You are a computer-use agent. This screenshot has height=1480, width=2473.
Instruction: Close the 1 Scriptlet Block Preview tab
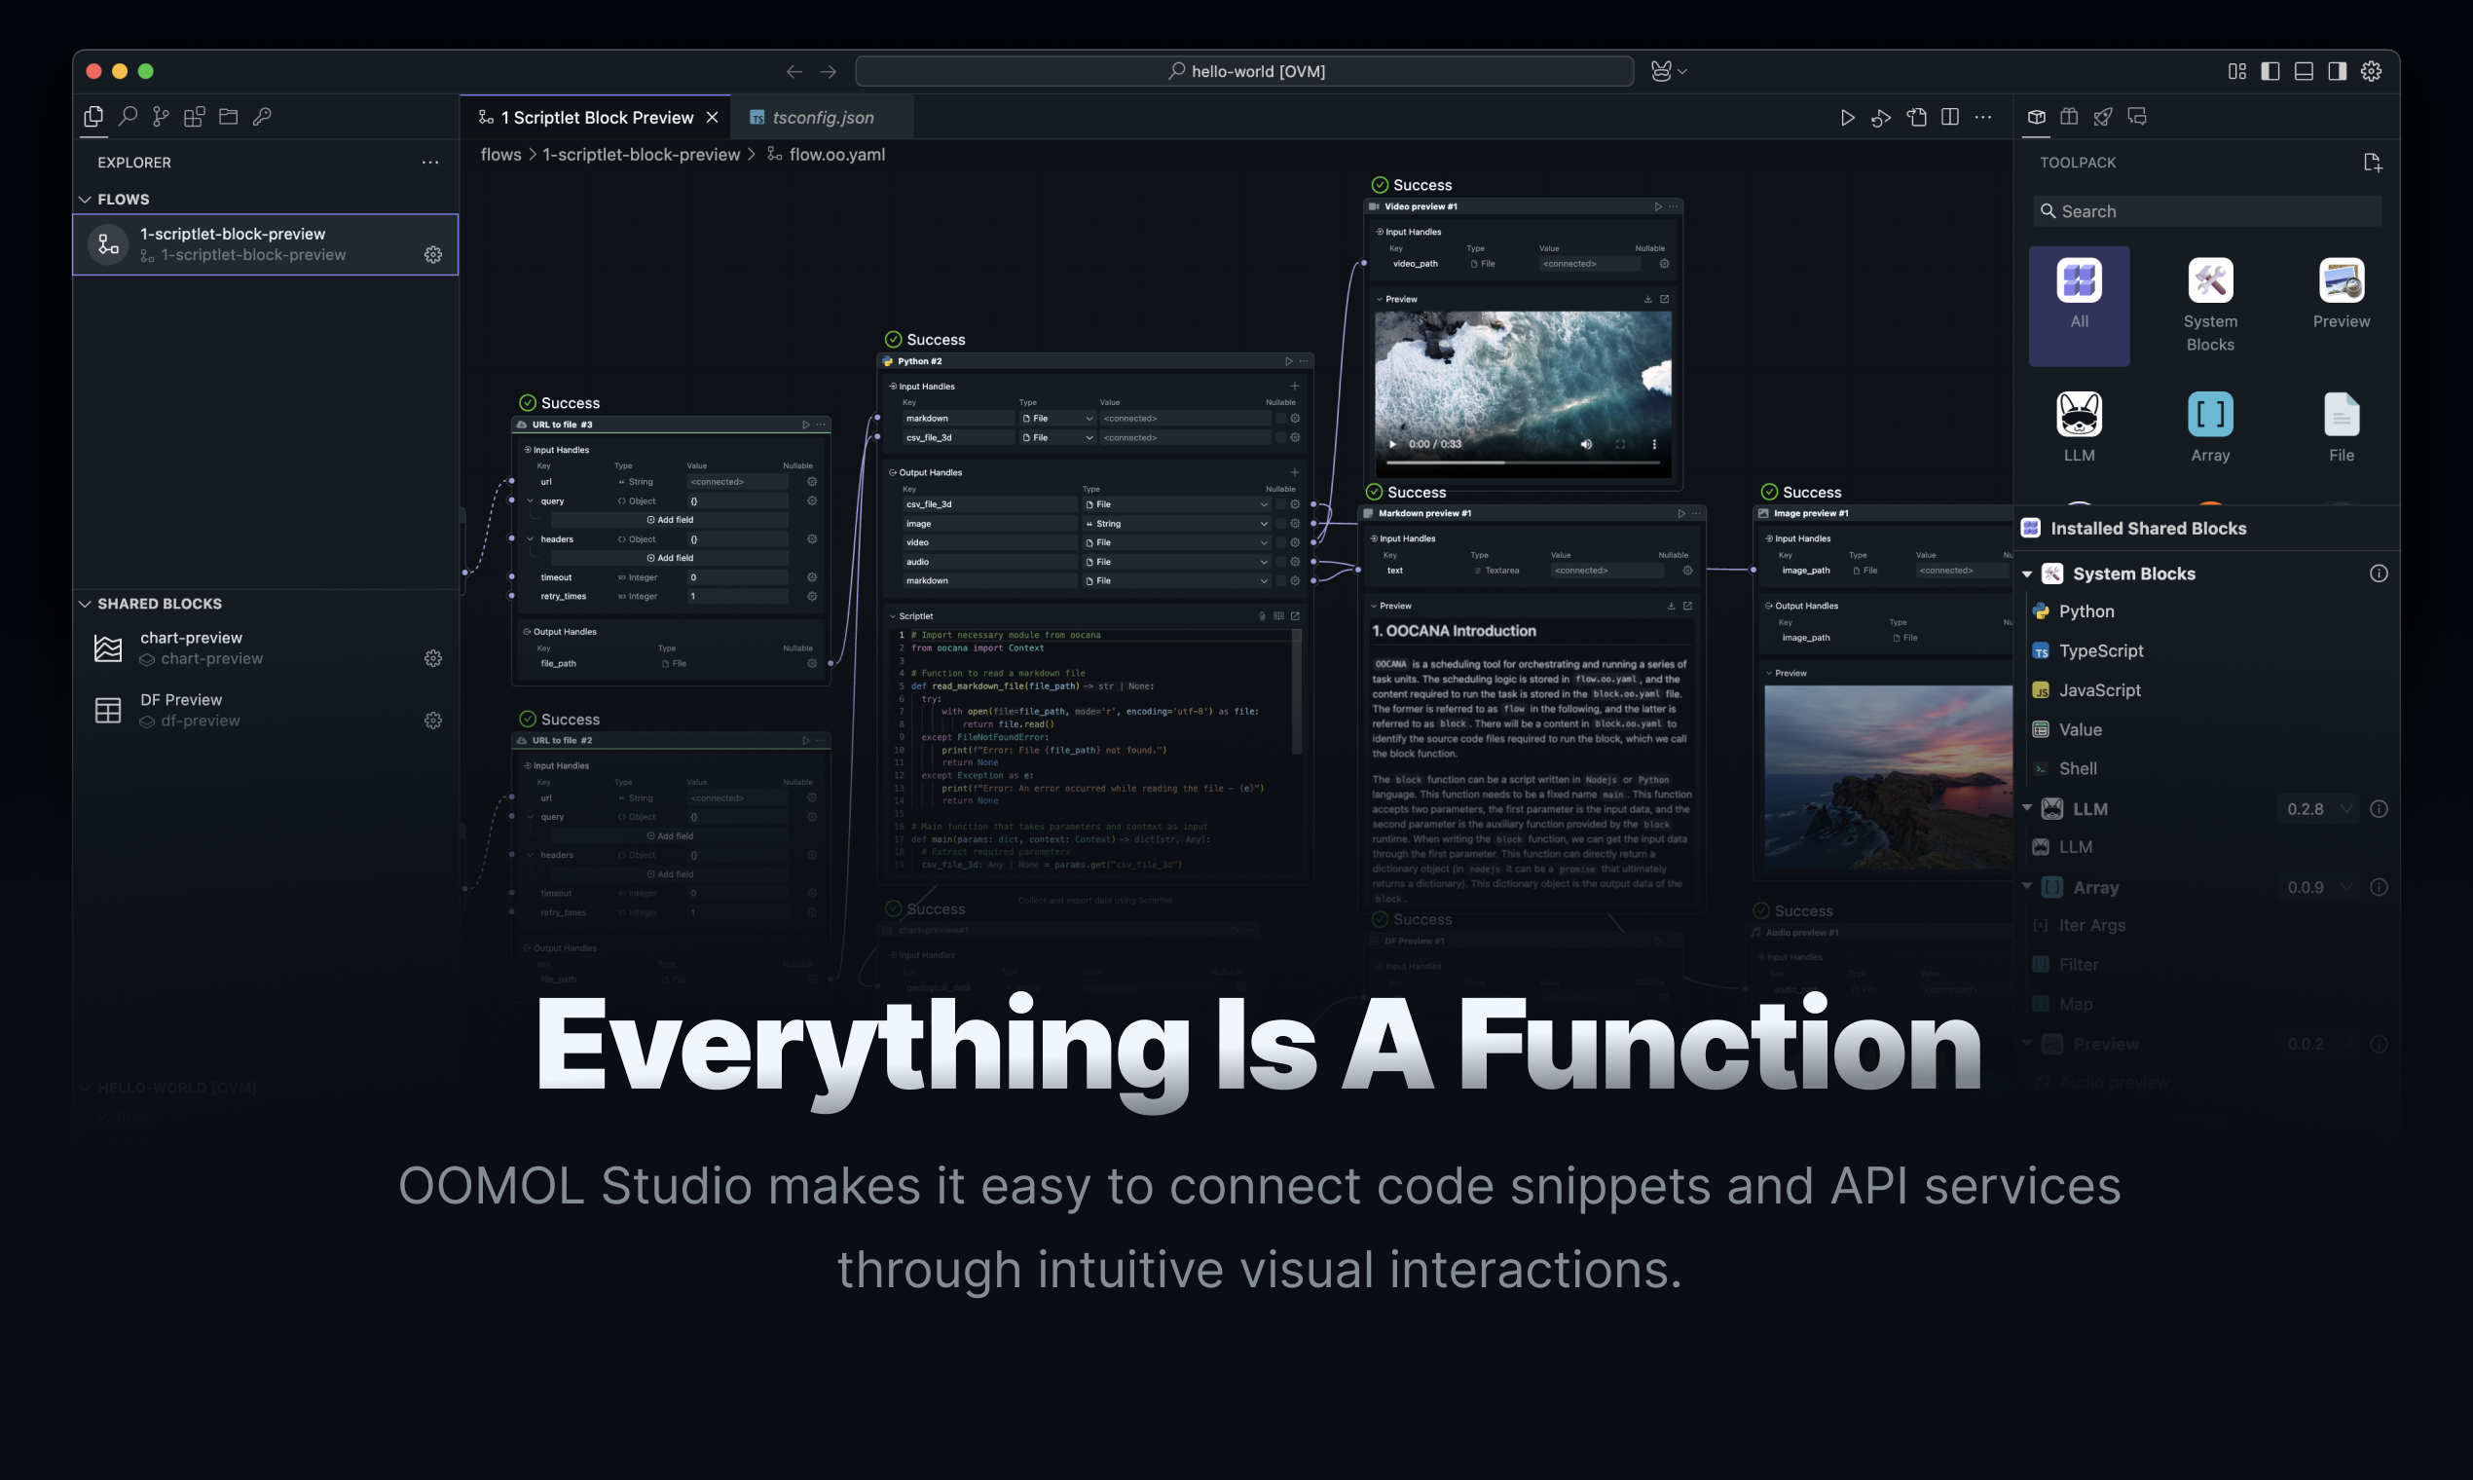coord(712,118)
